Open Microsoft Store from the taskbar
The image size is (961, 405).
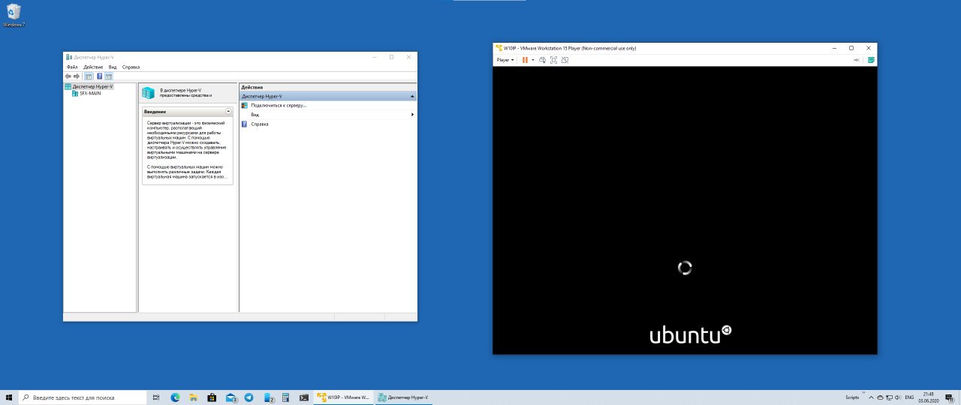pyautogui.click(x=212, y=397)
